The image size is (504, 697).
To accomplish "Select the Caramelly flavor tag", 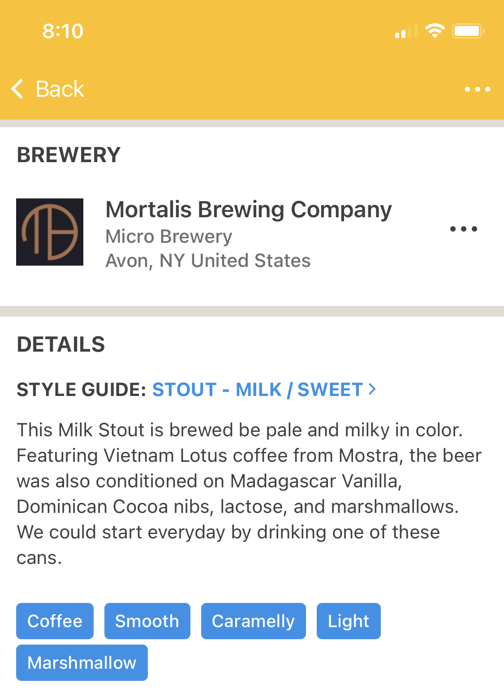I will [254, 621].
